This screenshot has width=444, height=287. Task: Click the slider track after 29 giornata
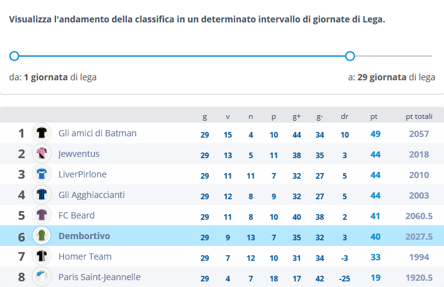point(394,56)
